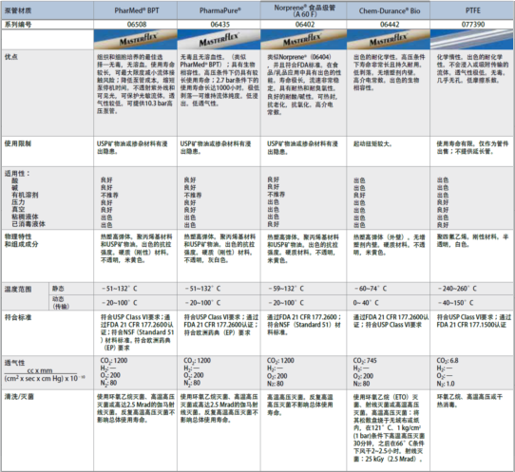Select series number 06435
The width and height of the screenshot is (515, 472).
[x=220, y=25]
